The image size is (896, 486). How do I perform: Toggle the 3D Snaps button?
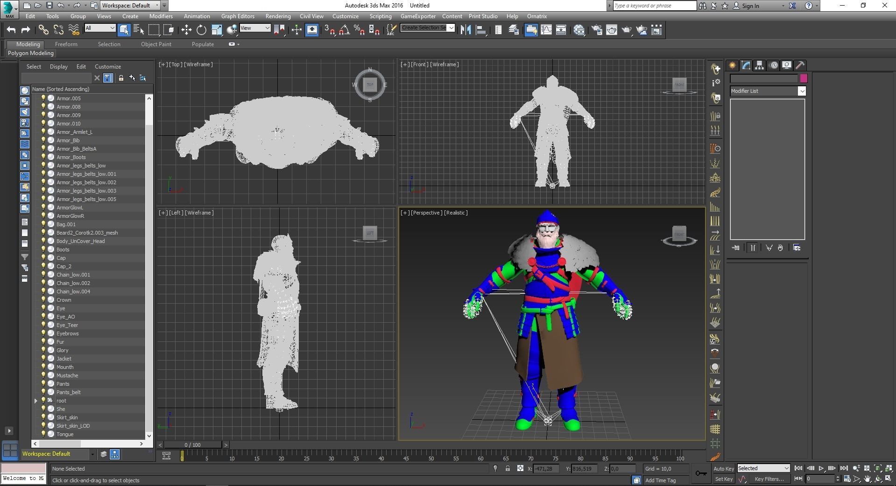click(x=330, y=30)
